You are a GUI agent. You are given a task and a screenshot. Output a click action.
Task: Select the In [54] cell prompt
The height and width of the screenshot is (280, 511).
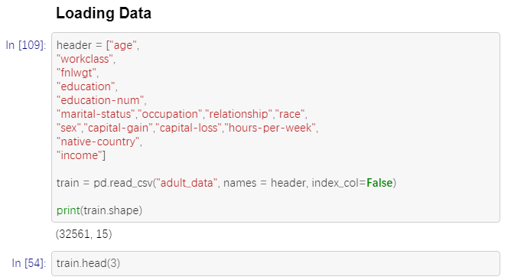(x=28, y=263)
